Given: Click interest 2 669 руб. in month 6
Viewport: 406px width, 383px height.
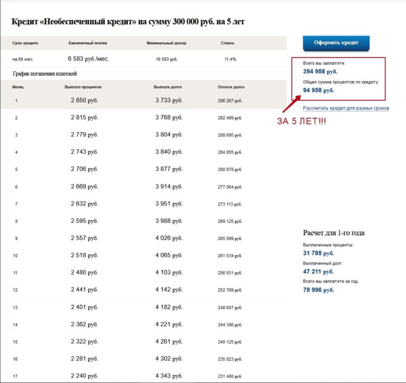Looking at the screenshot, I should (x=84, y=187).
